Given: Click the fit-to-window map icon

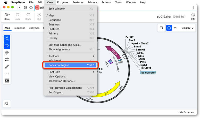Looking at the screenshot, I should pos(161,28).
